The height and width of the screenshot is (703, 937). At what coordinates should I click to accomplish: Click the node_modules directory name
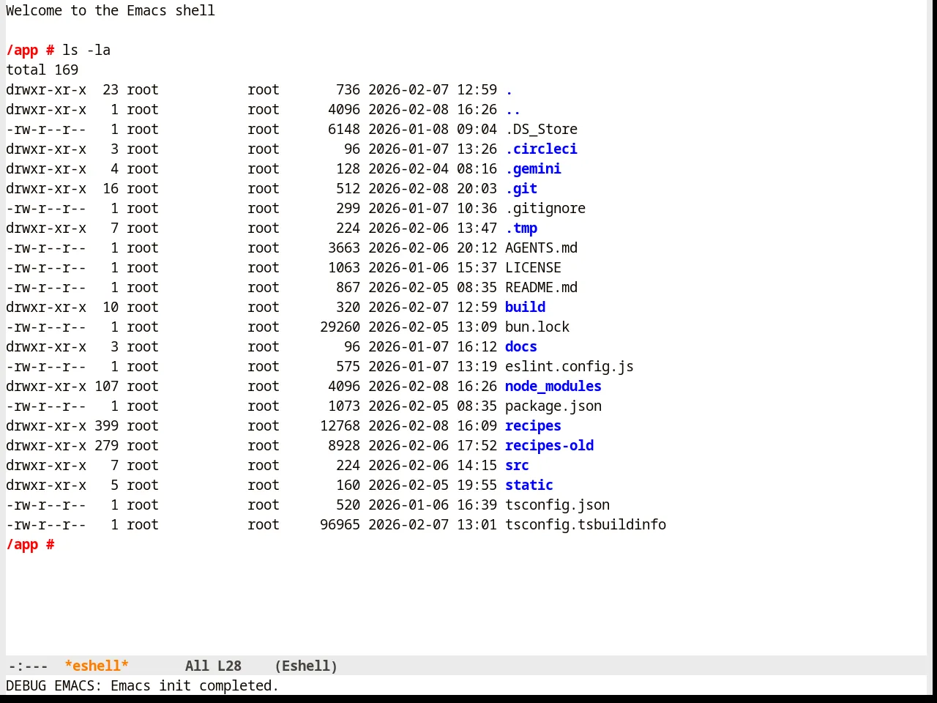(553, 387)
